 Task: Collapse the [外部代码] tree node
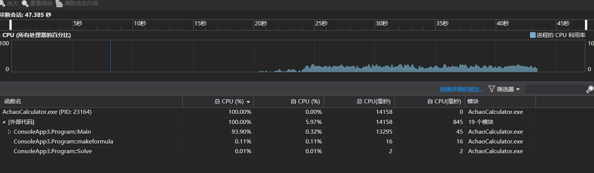(x=4, y=122)
